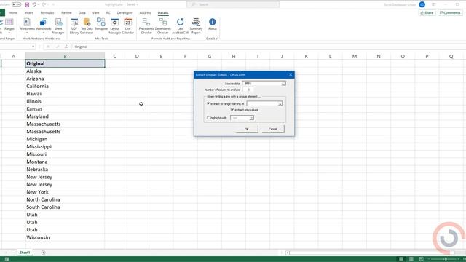Open the Data ribbon tab

coord(82,13)
